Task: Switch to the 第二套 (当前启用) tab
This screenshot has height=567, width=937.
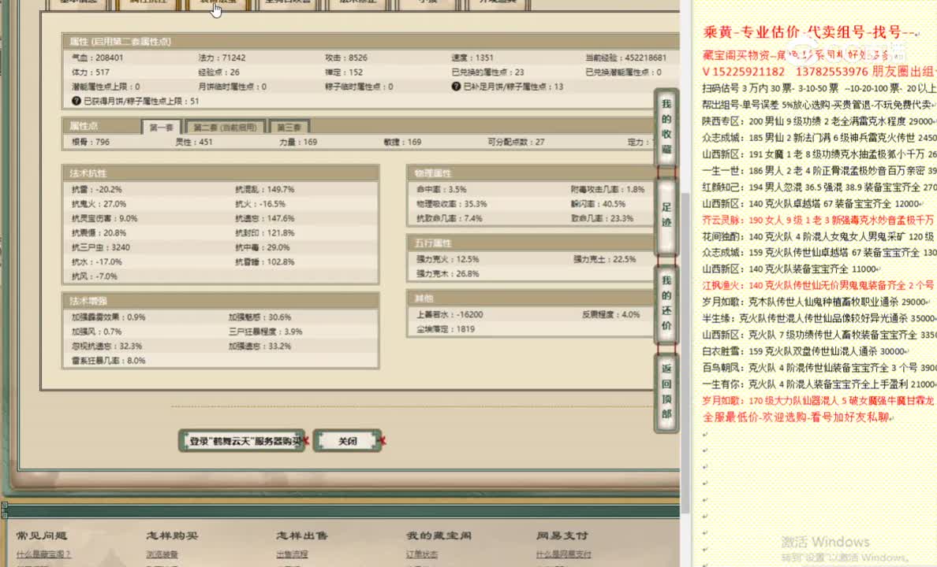Action: [225, 127]
